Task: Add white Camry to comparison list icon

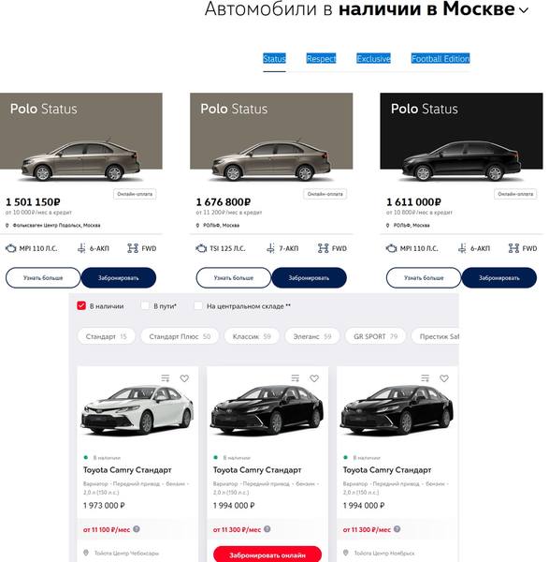Action: (166, 378)
